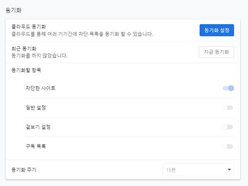
Task: Click the 동기화 설정 button
Action: click(x=217, y=30)
